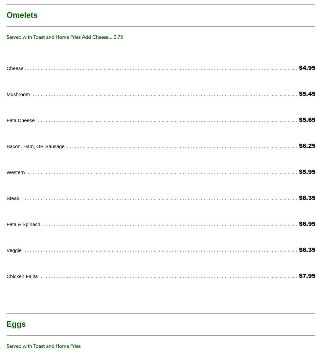Screen dimensions: 317x361
Task: Pick the Chicken Fajita omelet
Action: [22, 276]
